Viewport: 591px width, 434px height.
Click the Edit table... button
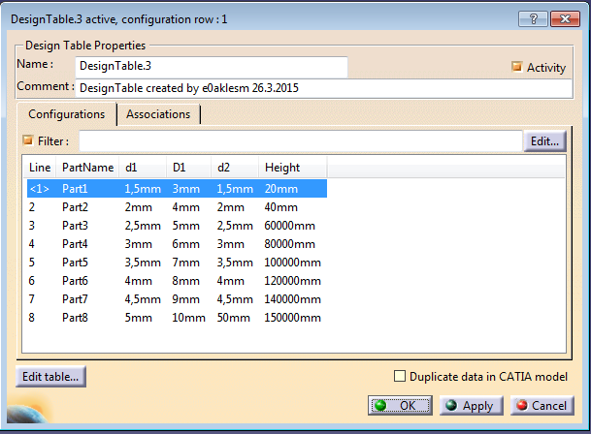tap(50, 377)
